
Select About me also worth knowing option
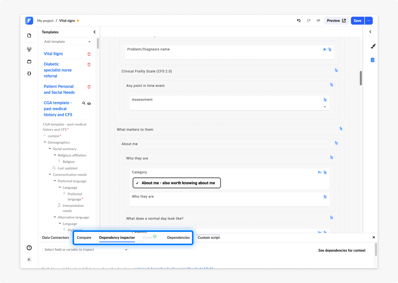point(177,183)
